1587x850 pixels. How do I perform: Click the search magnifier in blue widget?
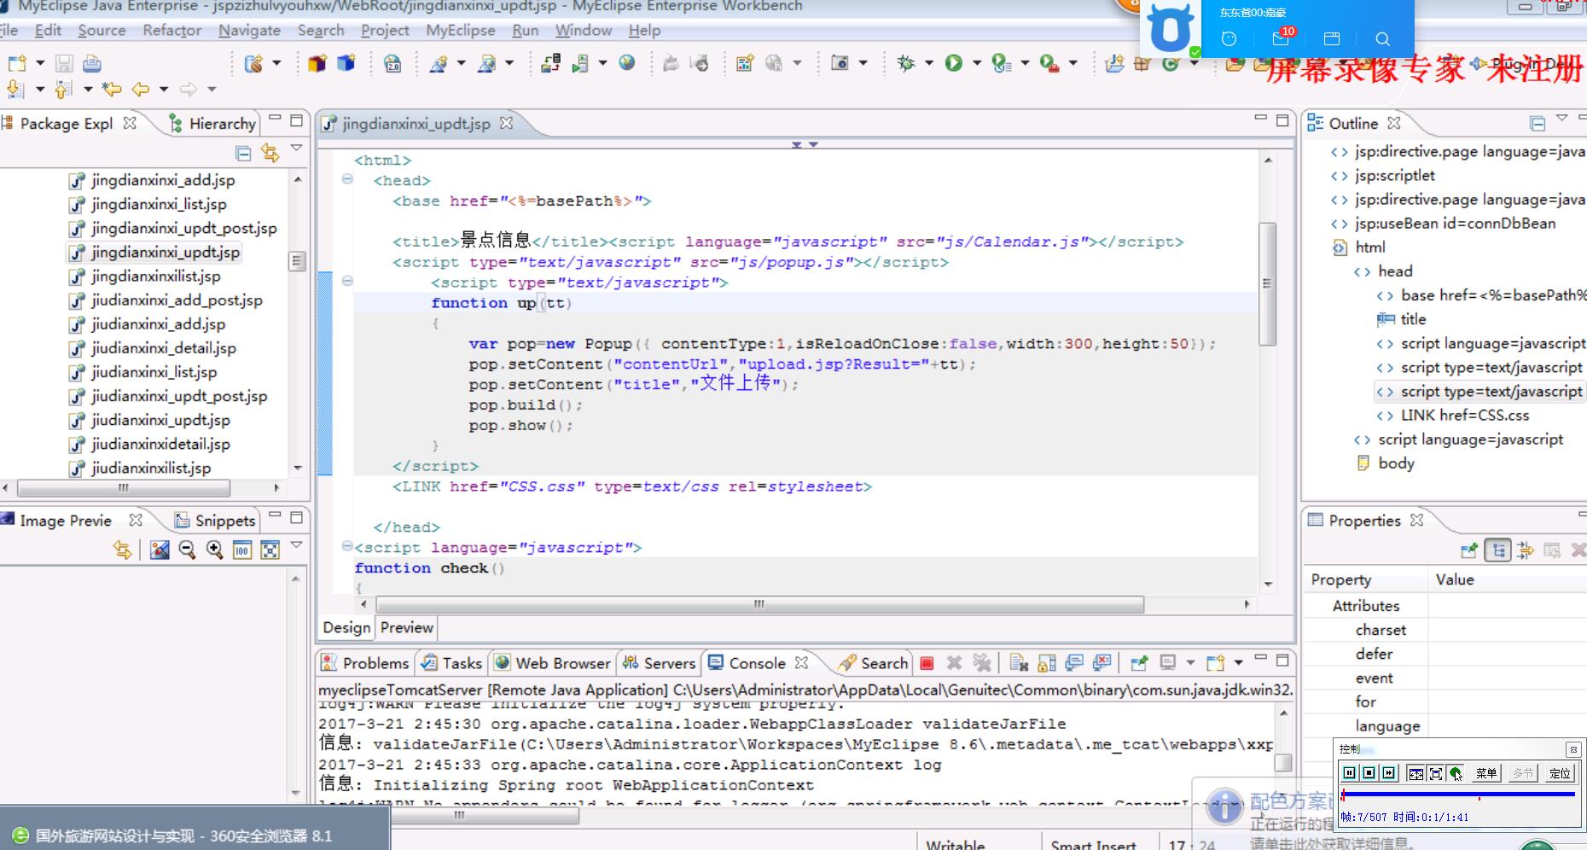pyautogui.click(x=1383, y=38)
